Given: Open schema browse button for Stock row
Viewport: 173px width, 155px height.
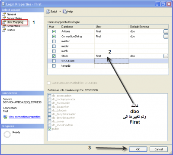Looking at the screenshot, I should pyautogui.click(x=166, y=56).
